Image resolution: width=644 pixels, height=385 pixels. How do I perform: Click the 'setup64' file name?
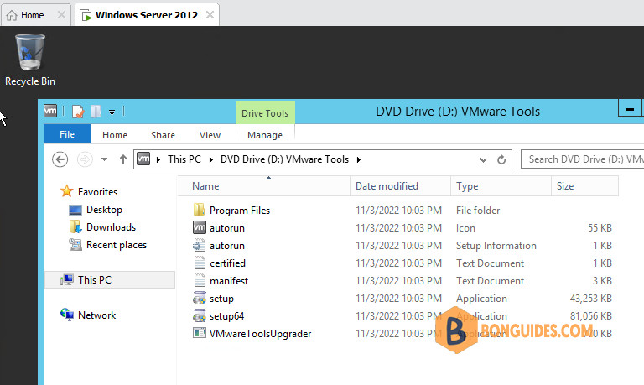(226, 316)
